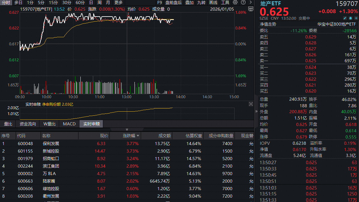Select the 保利发展 row in holdings table

coord(51,144)
